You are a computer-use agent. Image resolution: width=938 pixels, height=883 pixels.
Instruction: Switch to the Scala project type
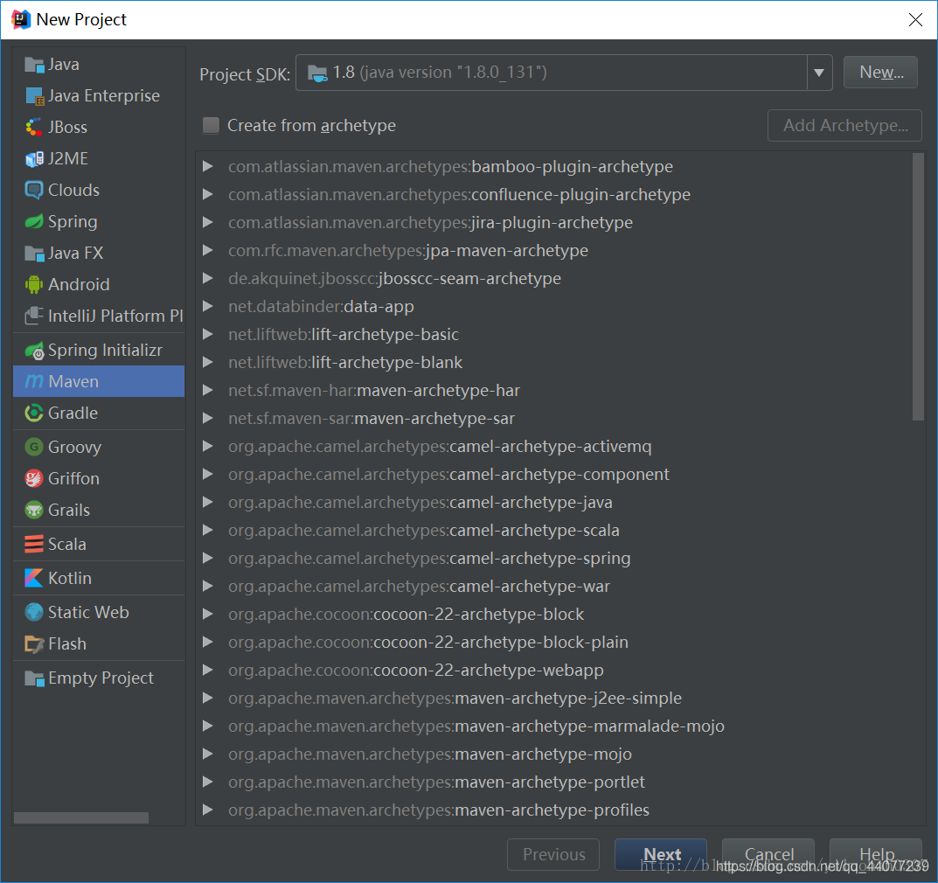pos(99,545)
